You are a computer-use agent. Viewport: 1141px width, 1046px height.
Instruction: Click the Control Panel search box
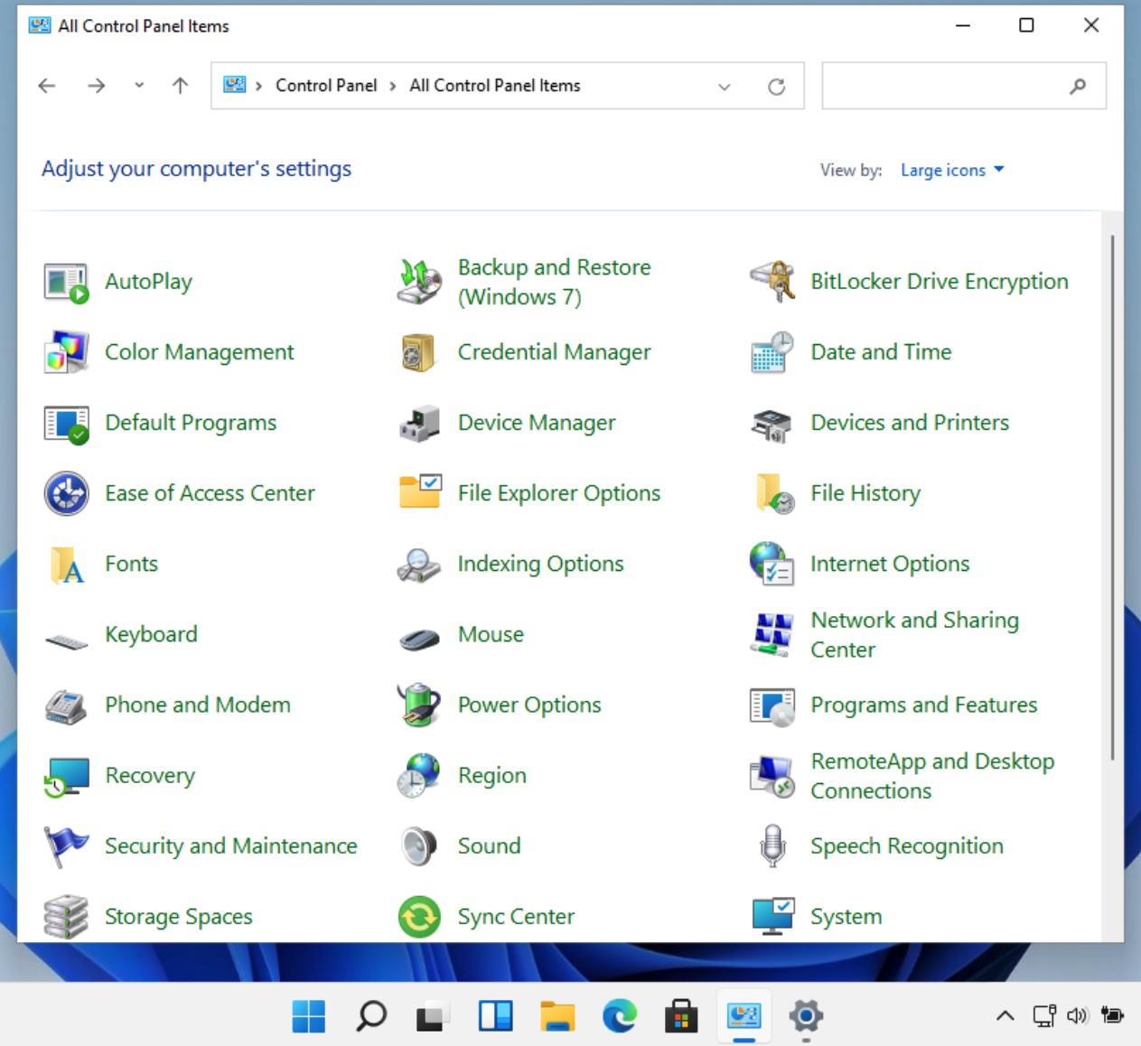pyautogui.click(x=944, y=87)
